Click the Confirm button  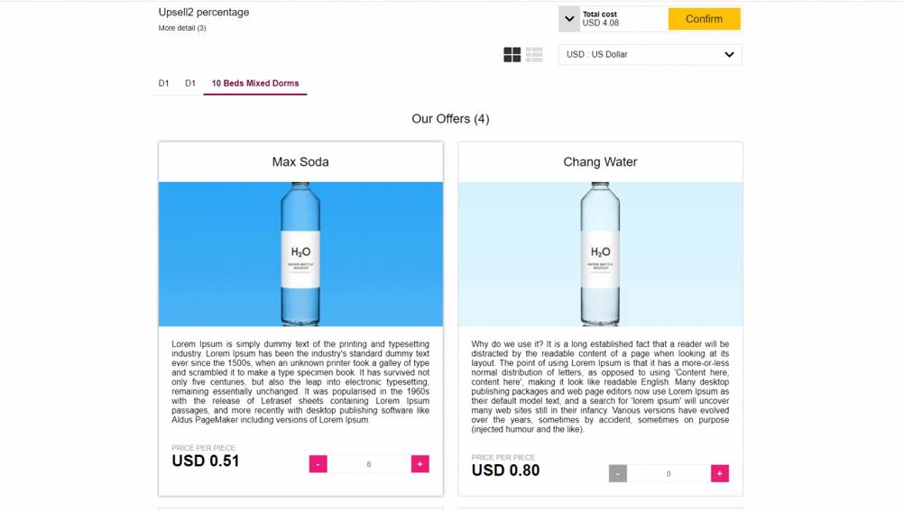coord(704,19)
